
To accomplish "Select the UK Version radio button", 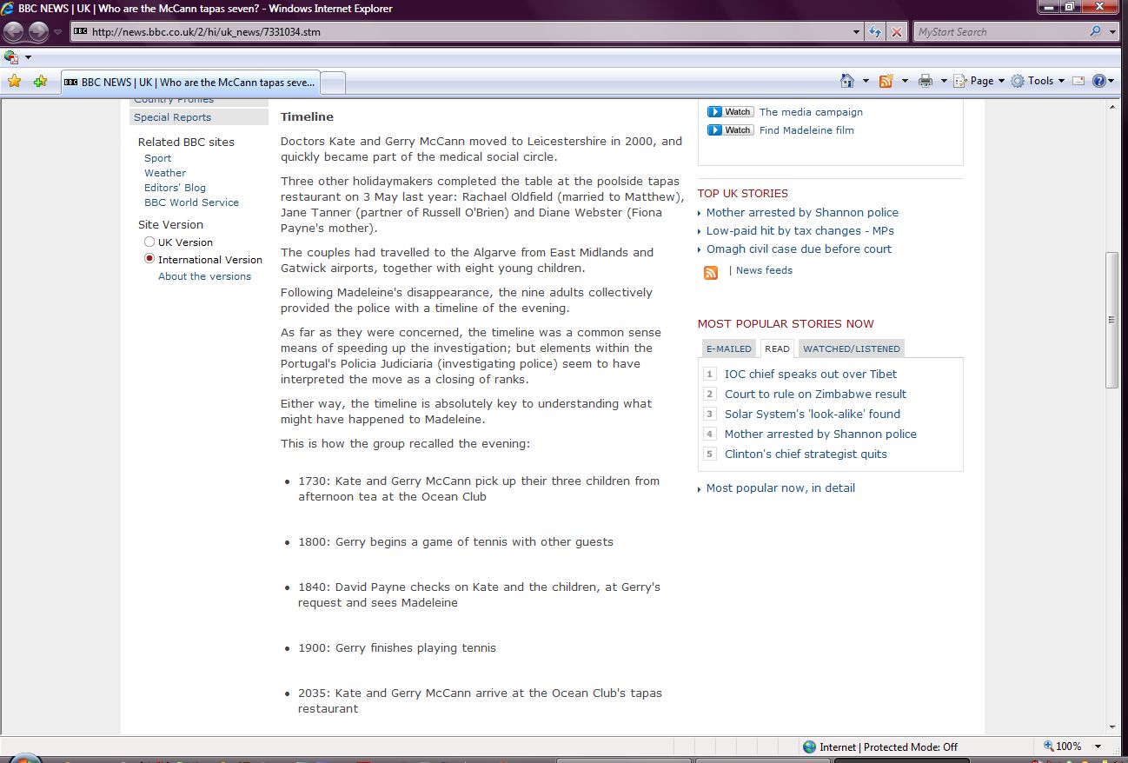I will coord(149,242).
